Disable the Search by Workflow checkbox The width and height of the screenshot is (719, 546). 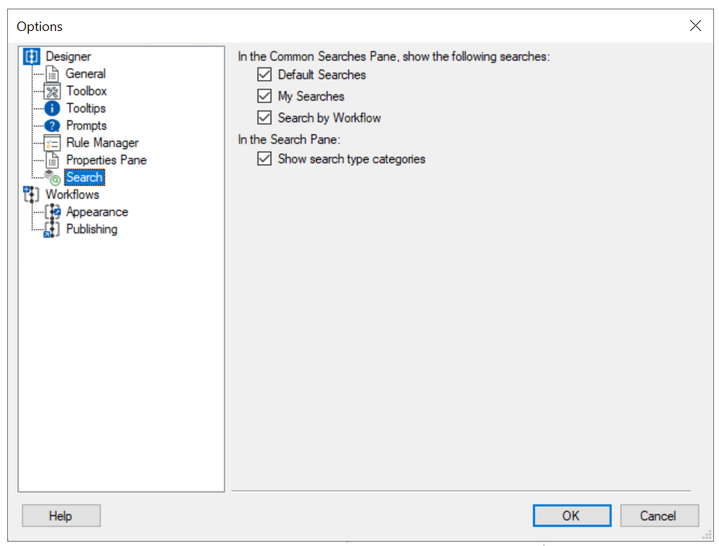pyautogui.click(x=264, y=118)
